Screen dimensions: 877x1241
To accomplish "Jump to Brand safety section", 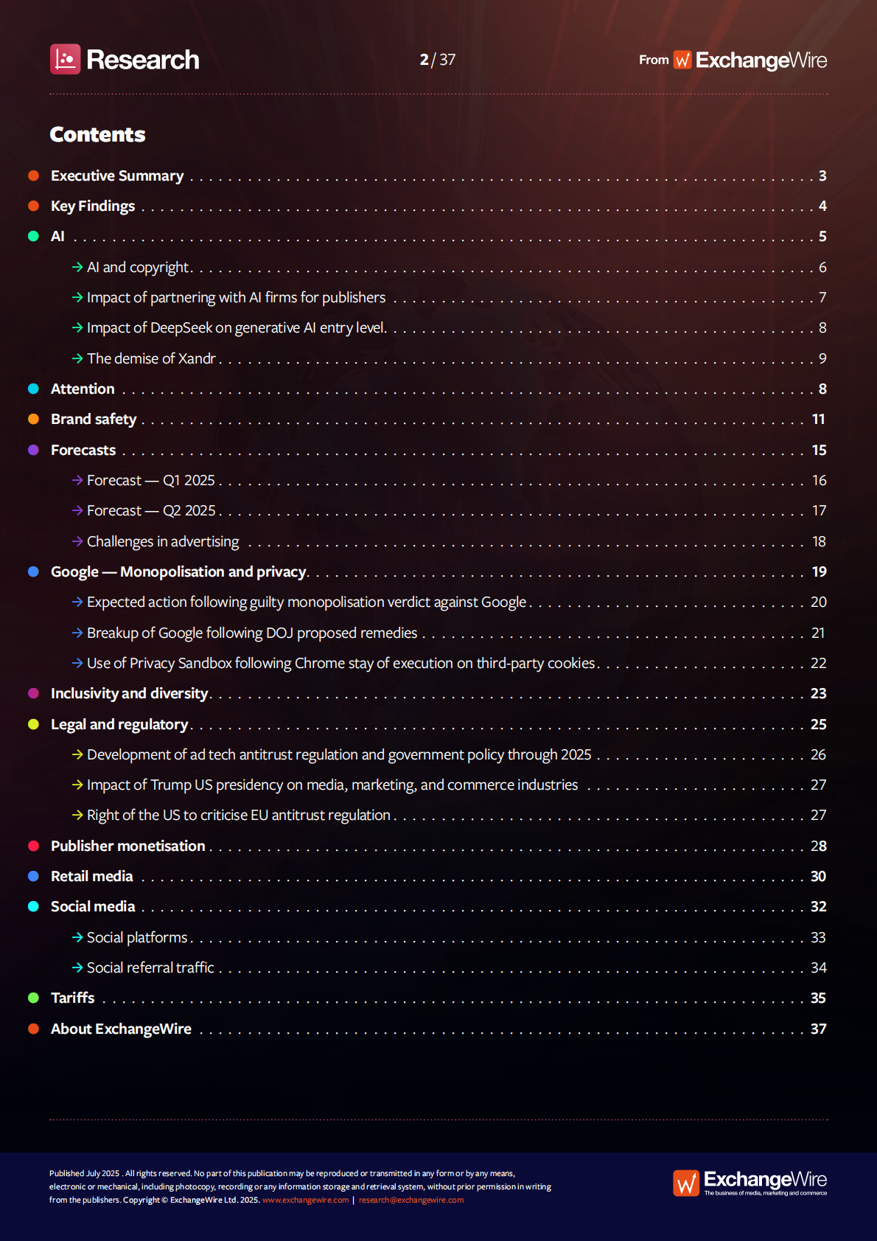I will point(94,420).
